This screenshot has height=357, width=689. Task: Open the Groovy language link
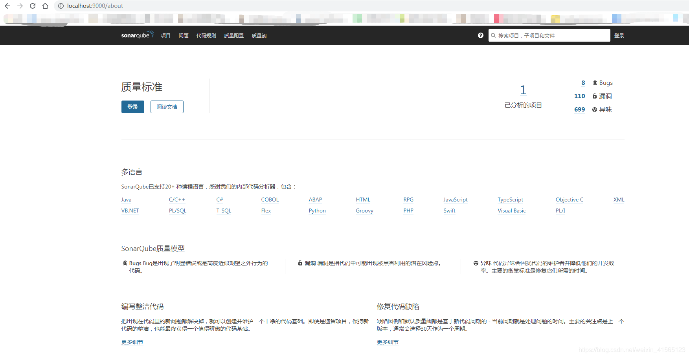(x=365, y=211)
